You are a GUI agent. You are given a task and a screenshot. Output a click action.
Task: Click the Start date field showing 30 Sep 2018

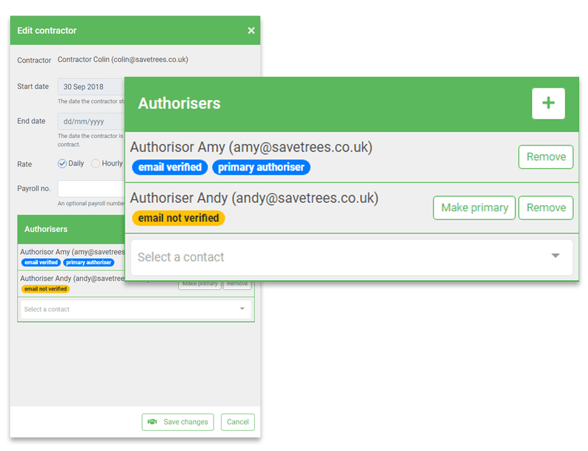click(x=91, y=86)
